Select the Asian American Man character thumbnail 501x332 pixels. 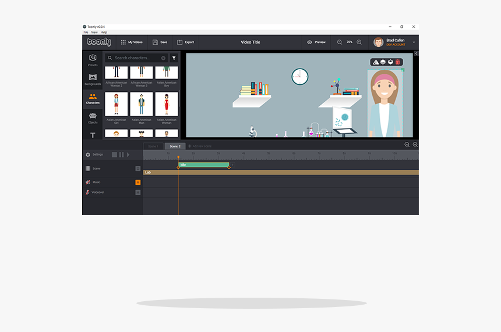coord(141,105)
